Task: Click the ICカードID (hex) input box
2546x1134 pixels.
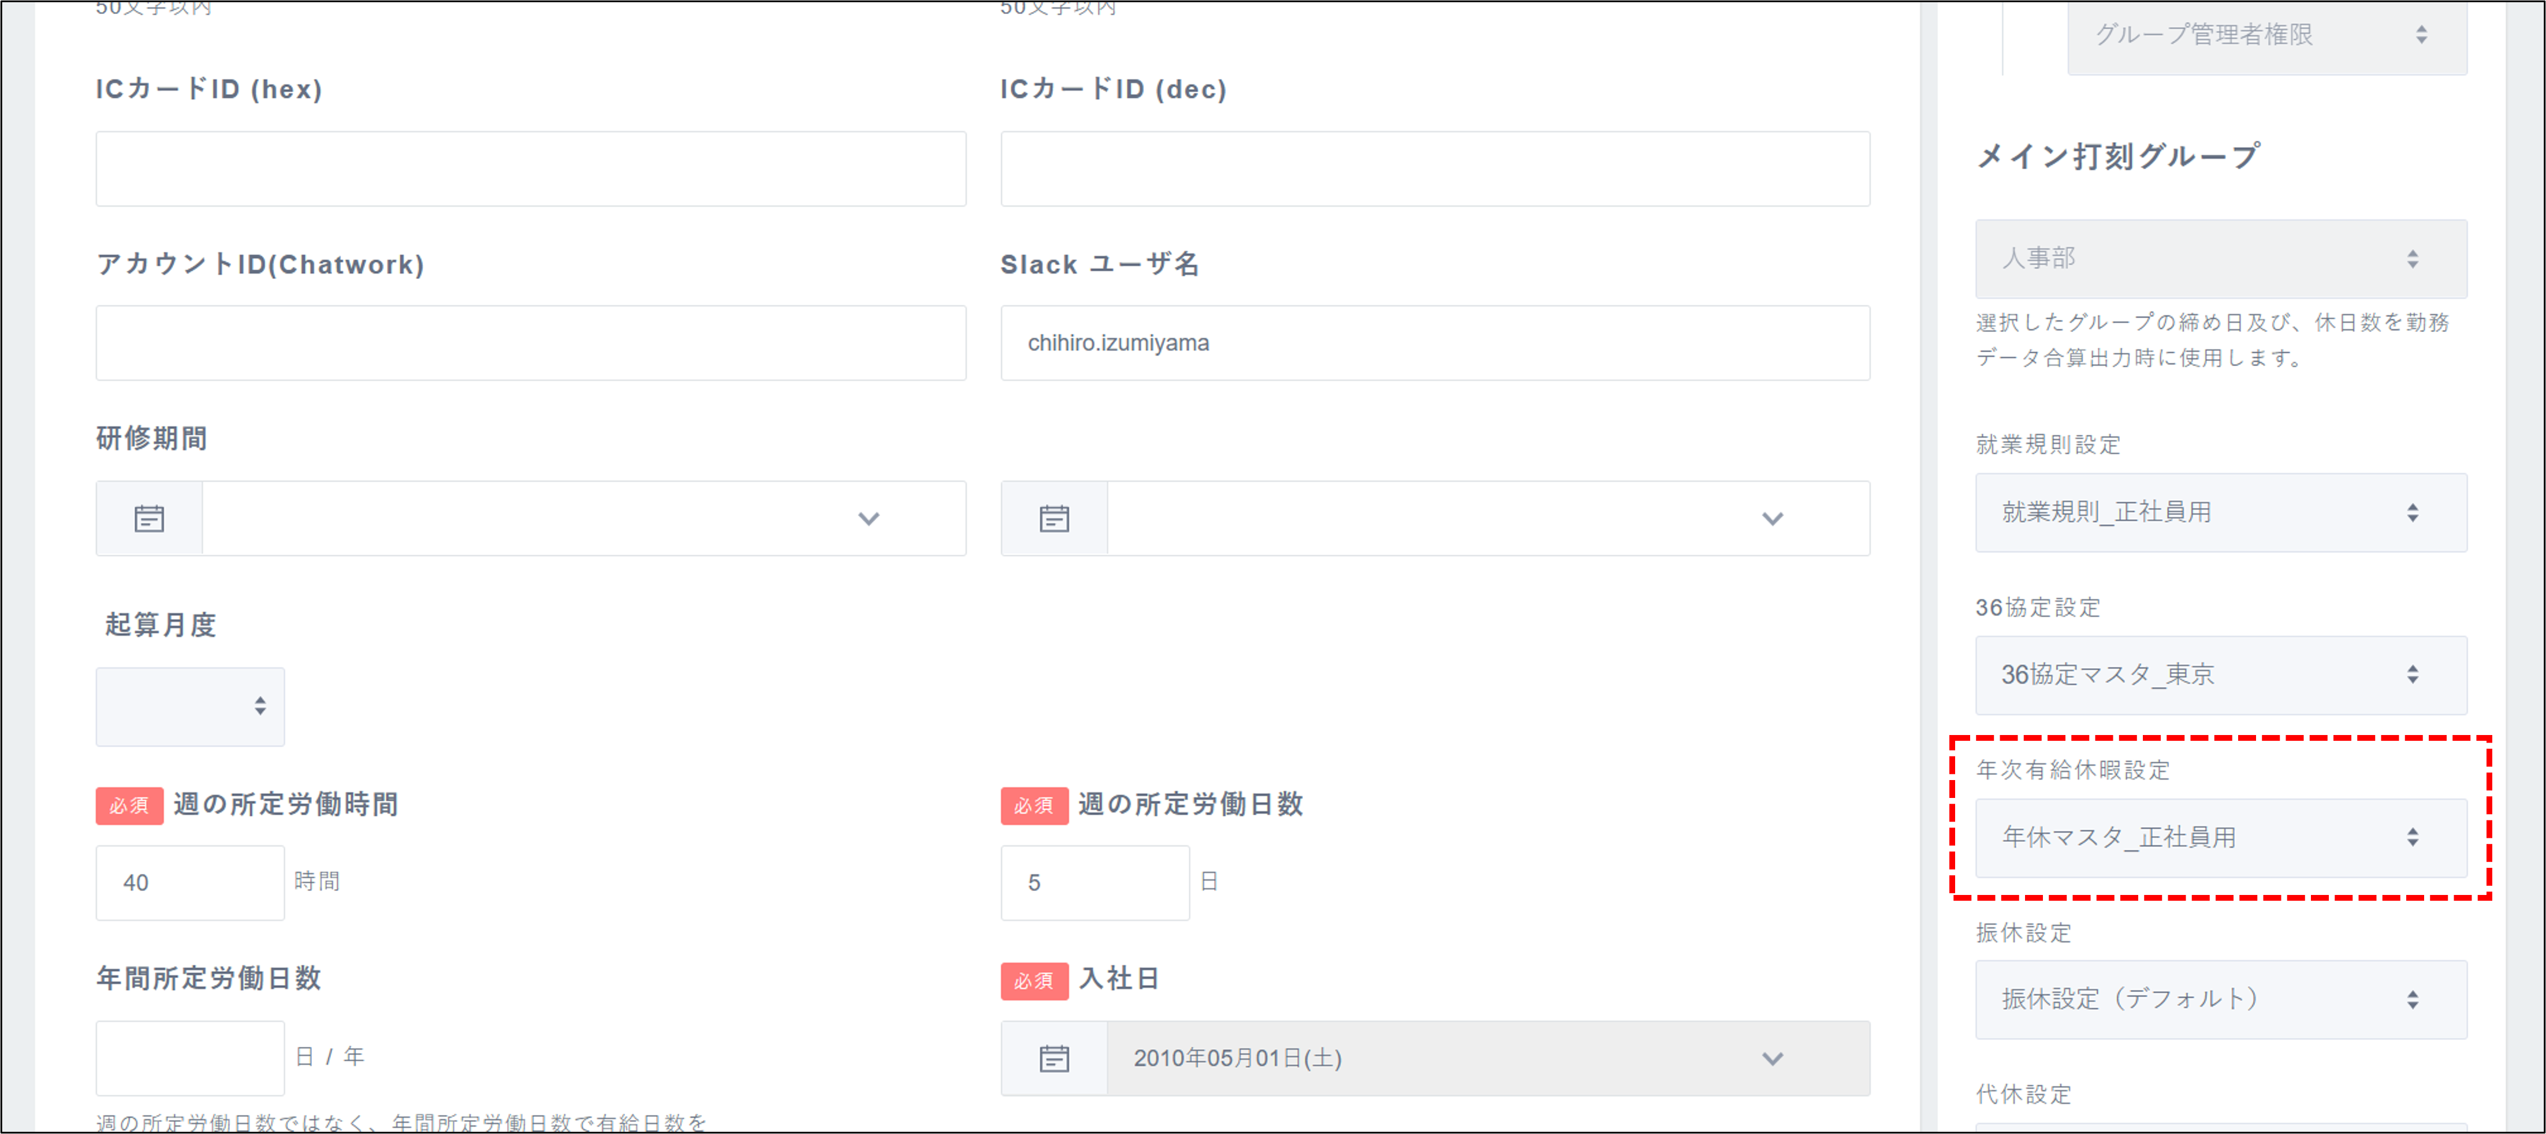Action: [x=530, y=168]
